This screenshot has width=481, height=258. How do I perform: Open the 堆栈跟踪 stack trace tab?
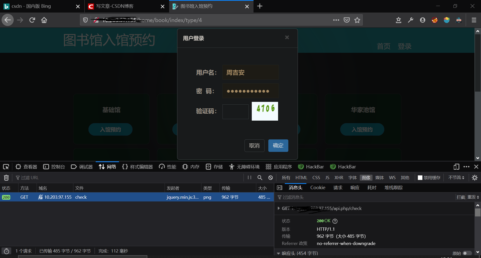[394, 188]
